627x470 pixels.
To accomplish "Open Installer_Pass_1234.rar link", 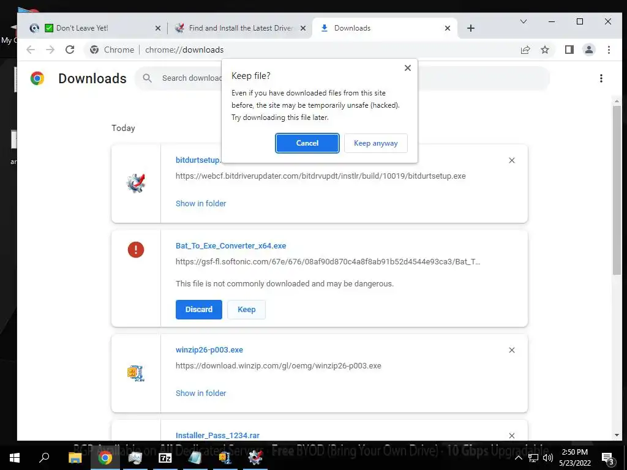I will tap(217, 435).
